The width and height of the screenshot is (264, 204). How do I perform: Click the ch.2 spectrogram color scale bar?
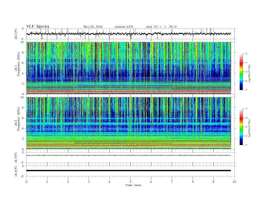[241, 127]
